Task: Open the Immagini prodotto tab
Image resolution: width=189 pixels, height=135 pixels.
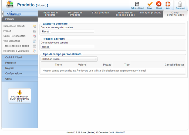Action: tap(150, 13)
